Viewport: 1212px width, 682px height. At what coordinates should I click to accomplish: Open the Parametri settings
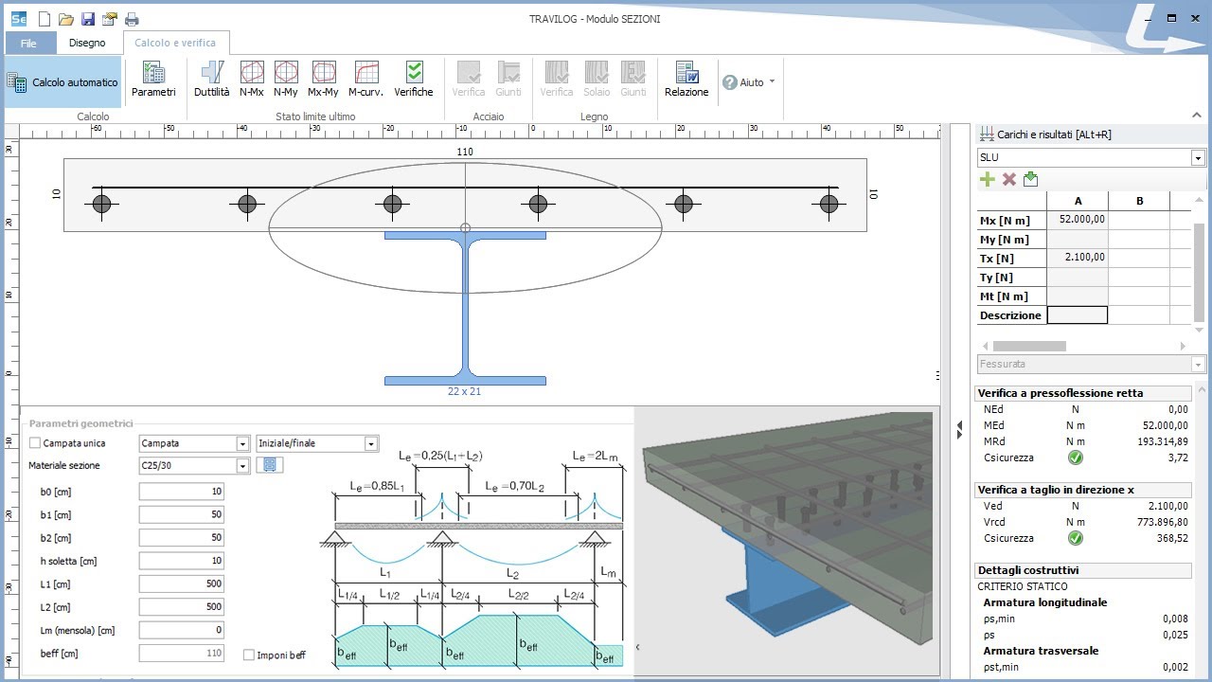pyautogui.click(x=153, y=80)
